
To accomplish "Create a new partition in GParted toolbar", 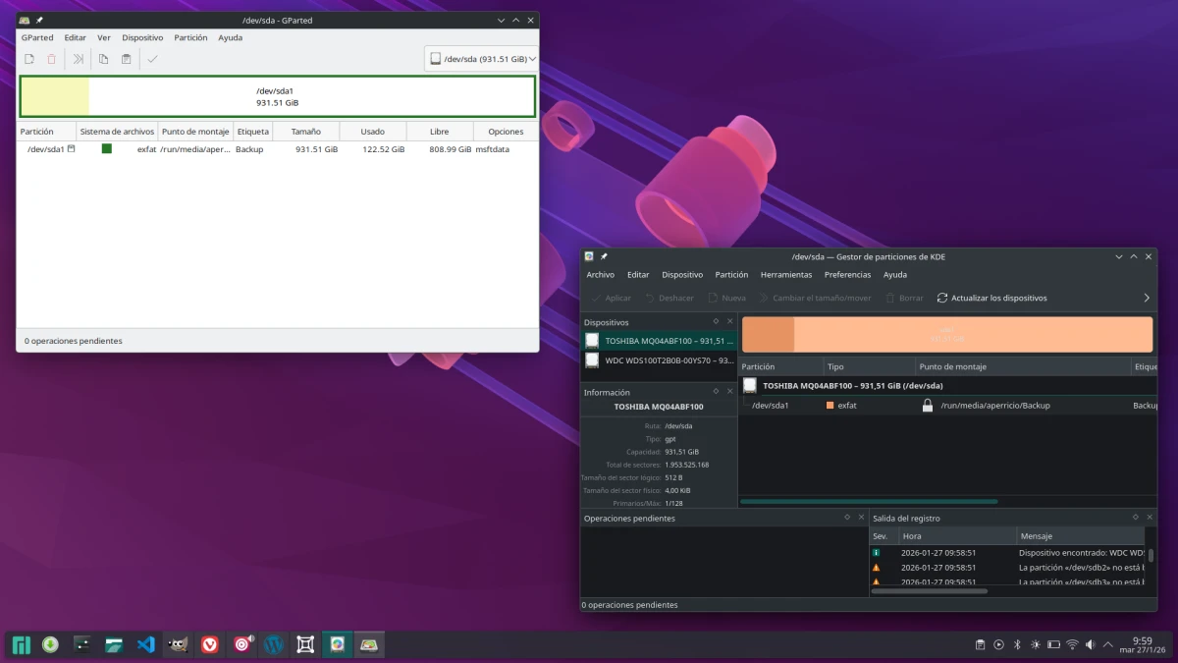I will (x=28, y=59).
